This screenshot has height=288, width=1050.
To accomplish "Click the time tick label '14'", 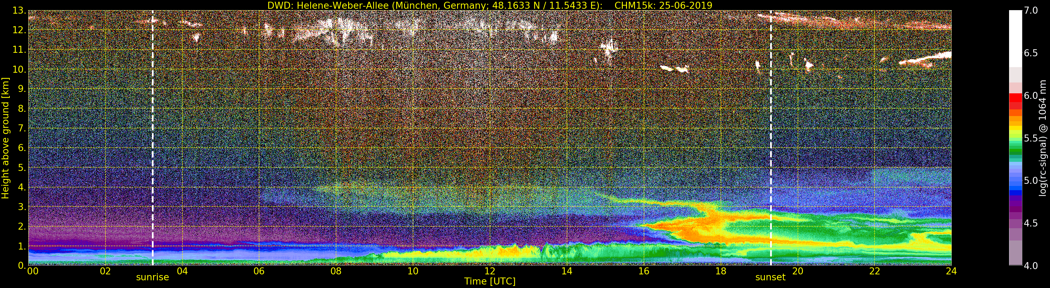I will click(x=566, y=271).
